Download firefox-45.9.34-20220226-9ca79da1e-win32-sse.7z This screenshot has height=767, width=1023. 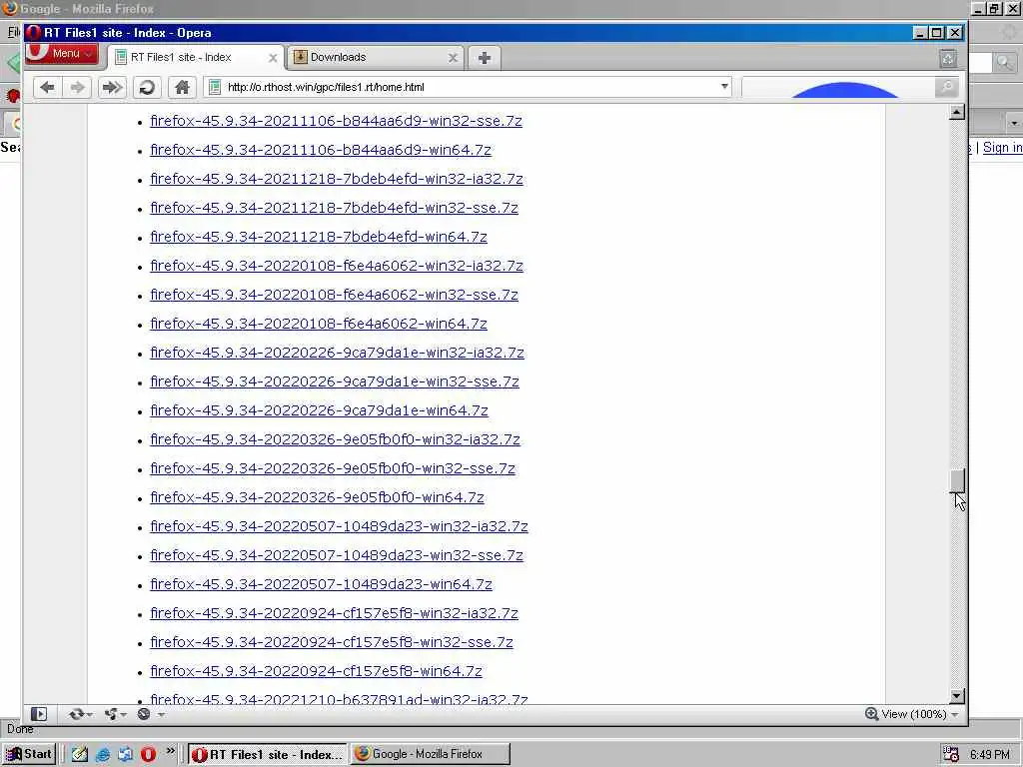pos(335,382)
